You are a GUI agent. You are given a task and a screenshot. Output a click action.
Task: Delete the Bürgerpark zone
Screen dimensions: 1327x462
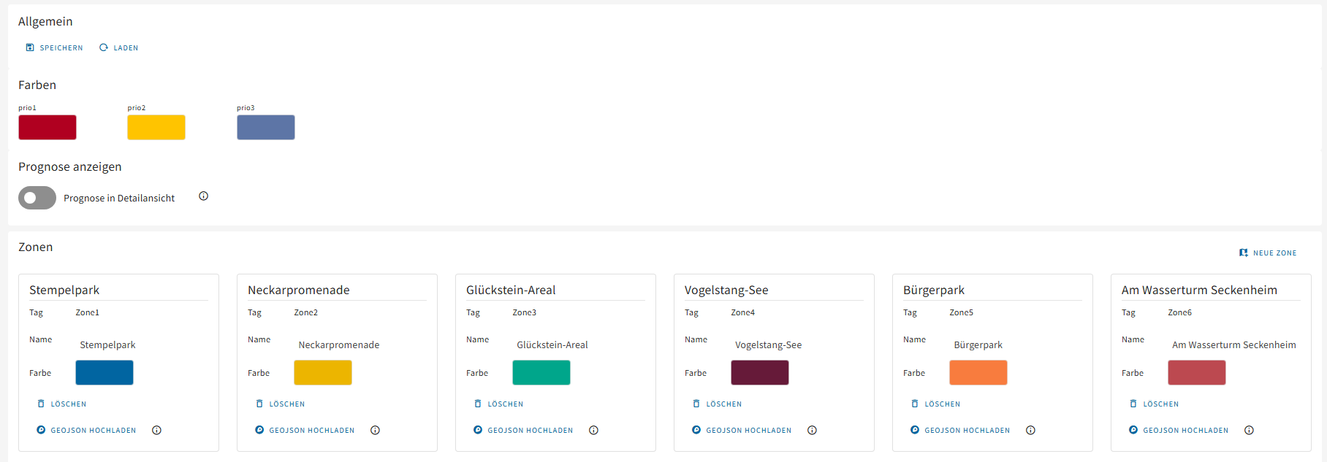(936, 404)
